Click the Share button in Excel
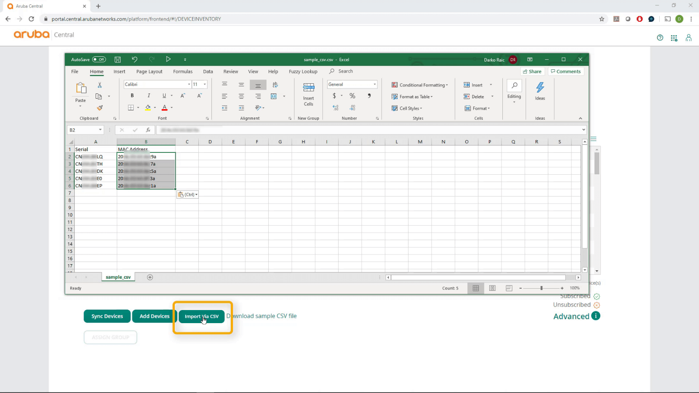699x393 pixels. click(x=532, y=72)
